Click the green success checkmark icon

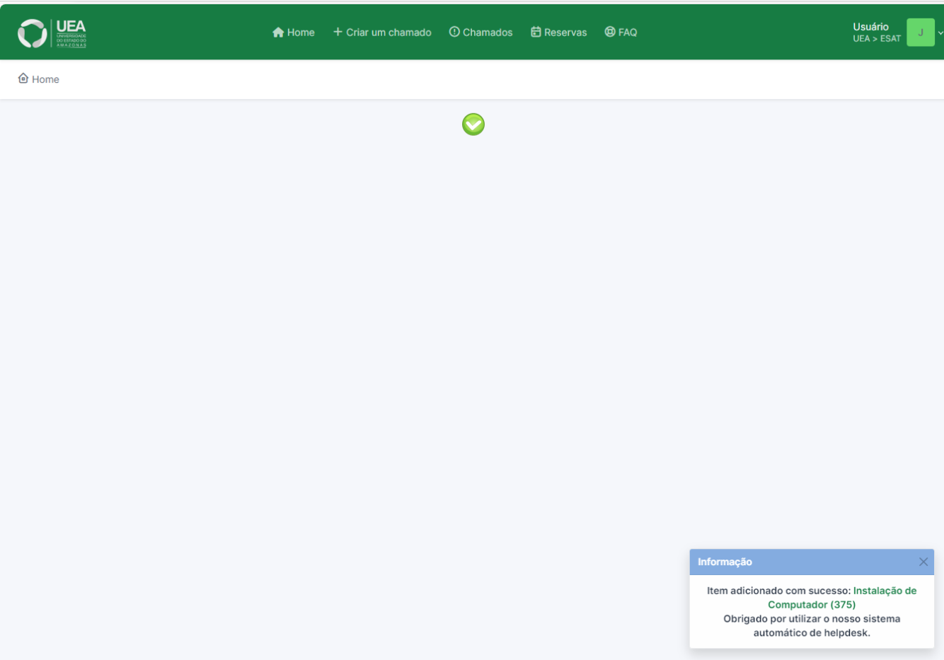(x=473, y=125)
